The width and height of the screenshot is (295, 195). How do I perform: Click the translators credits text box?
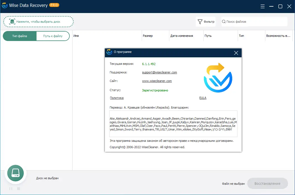point(173,124)
